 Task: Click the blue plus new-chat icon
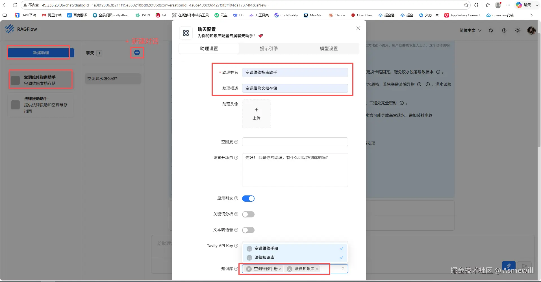tap(137, 52)
